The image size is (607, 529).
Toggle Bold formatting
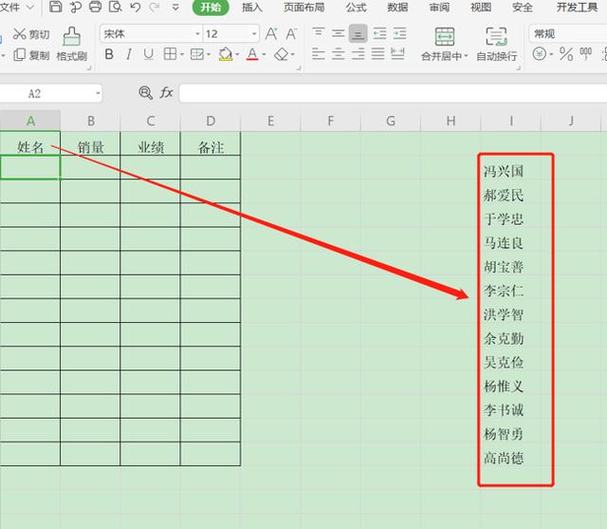[109, 54]
